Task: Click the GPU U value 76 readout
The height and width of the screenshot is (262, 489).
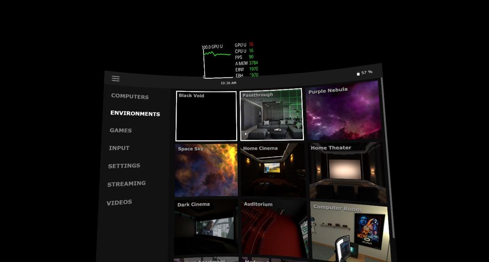Action: pos(251,44)
